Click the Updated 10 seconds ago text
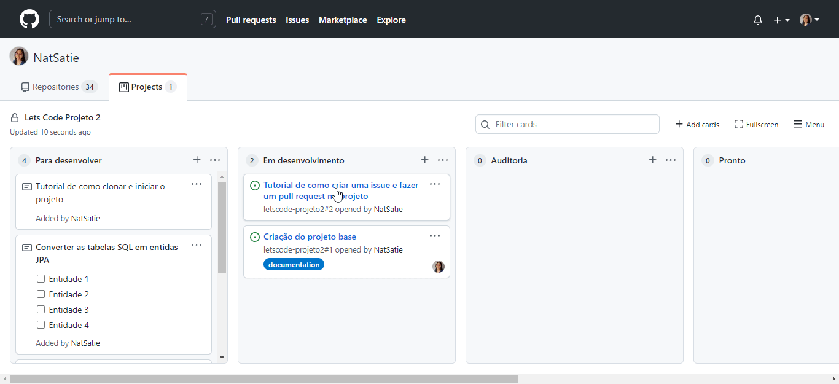Viewport: 839px width, 384px height. 50,132
